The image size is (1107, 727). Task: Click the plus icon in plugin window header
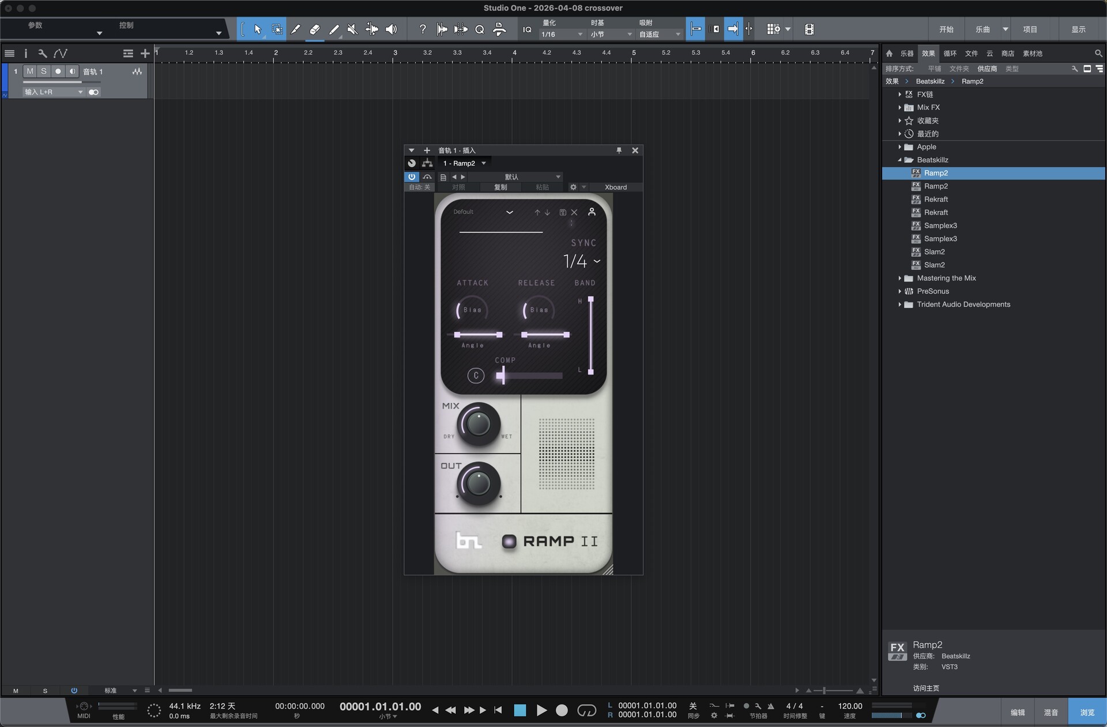(x=427, y=151)
